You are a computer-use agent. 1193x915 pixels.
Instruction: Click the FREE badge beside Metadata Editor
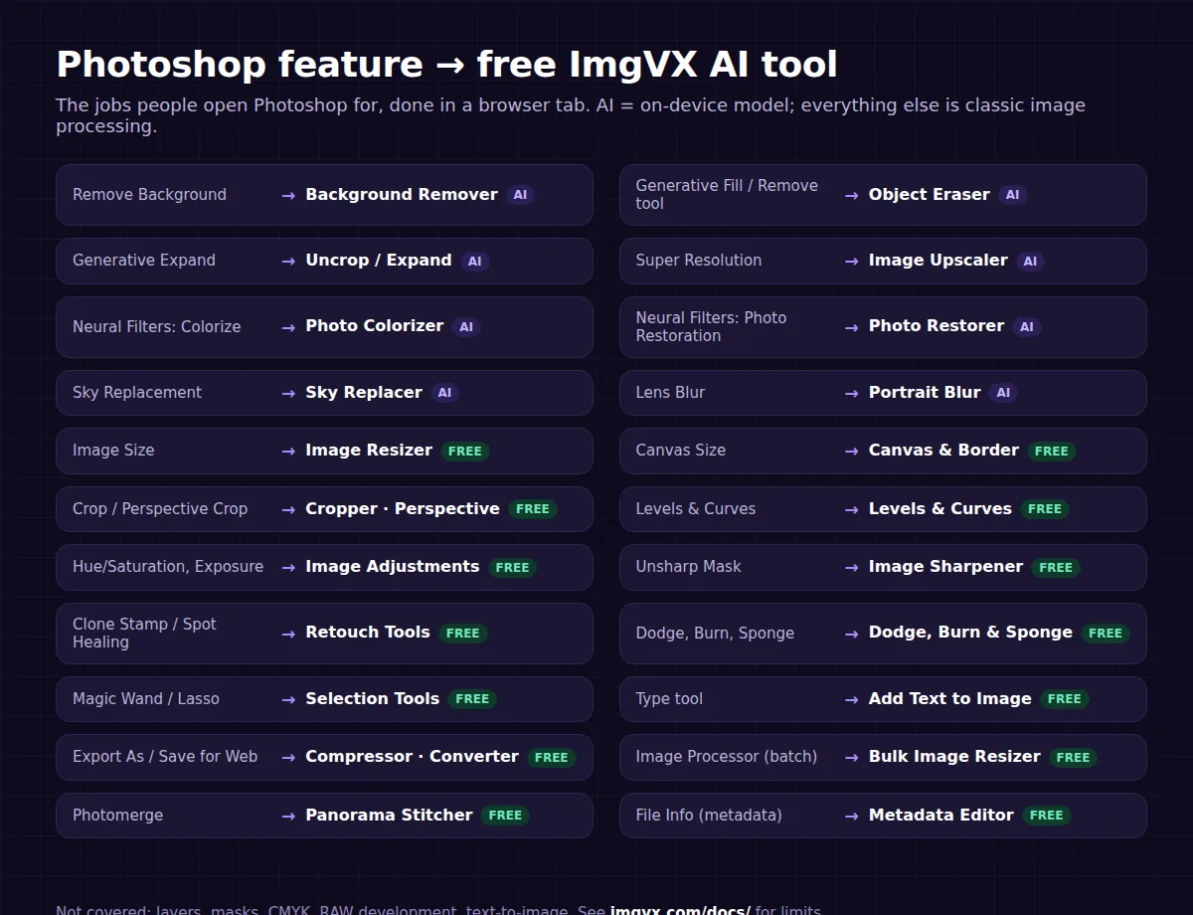pyautogui.click(x=1047, y=816)
